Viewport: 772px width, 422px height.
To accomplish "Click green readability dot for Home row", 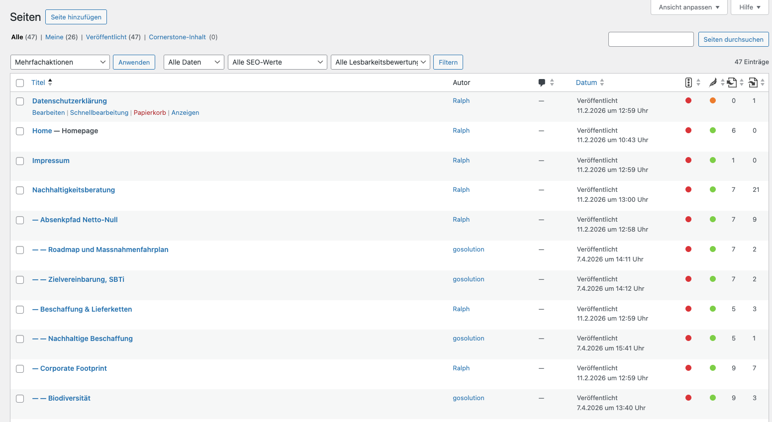I will (713, 130).
